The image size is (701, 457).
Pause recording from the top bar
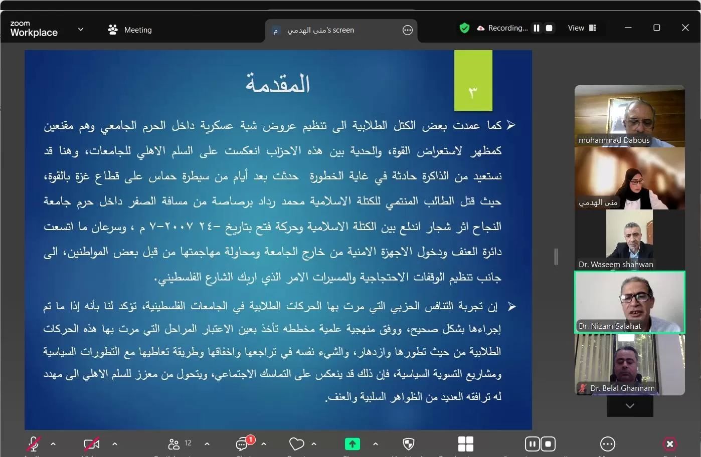pyautogui.click(x=537, y=28)
